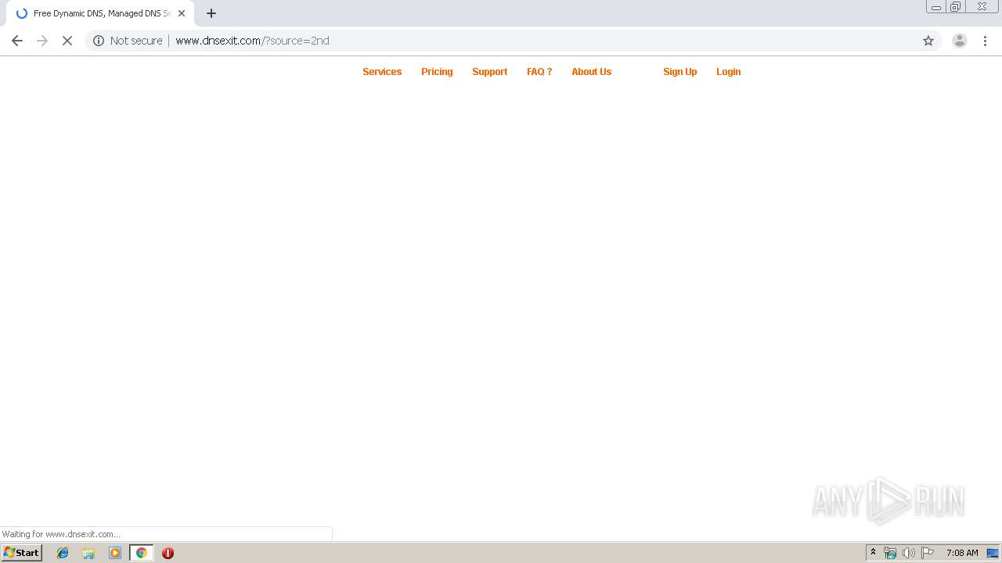The height and width of the screenshot is (563, 1002).
Task: Open the Login link
Action: [x=728, y=71]
